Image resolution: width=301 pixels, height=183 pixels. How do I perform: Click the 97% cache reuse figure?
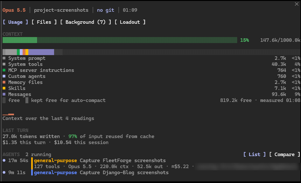point(73,136)
